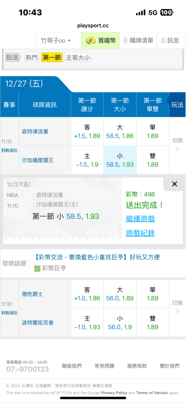The image size is (186, 403).
Task: Open the 購牌清單 list
Action: [138, 41]
